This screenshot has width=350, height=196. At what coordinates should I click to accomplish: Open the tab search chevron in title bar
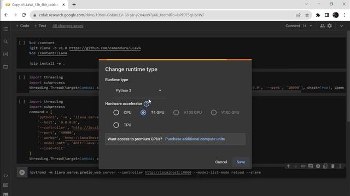[306, 4]
